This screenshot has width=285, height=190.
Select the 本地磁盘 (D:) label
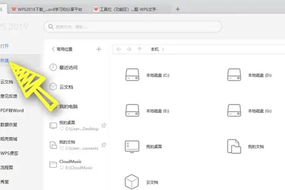(x=260, y=75)
